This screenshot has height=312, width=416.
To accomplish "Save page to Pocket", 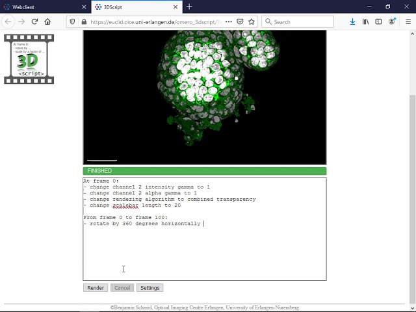I will tap(240, 21).
